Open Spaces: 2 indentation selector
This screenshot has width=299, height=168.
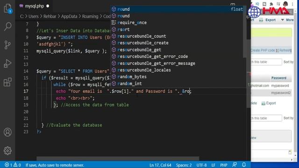(184, 165)
